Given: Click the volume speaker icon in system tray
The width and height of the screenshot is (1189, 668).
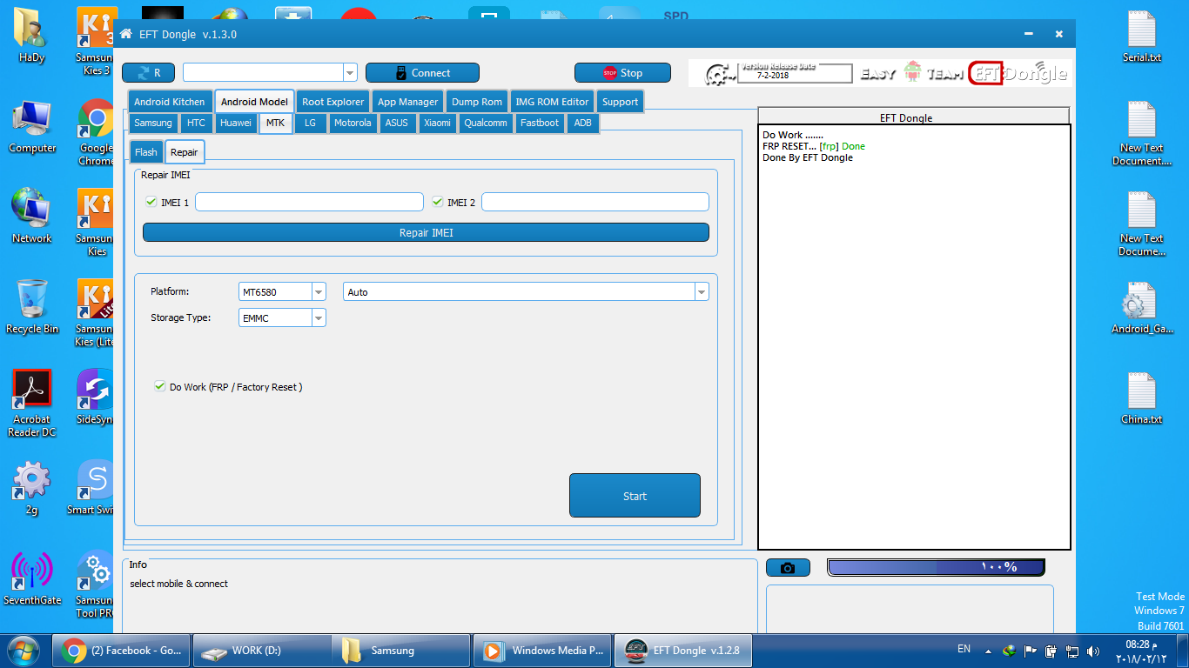Looking at the screenshot, I should click(1093, 651).
